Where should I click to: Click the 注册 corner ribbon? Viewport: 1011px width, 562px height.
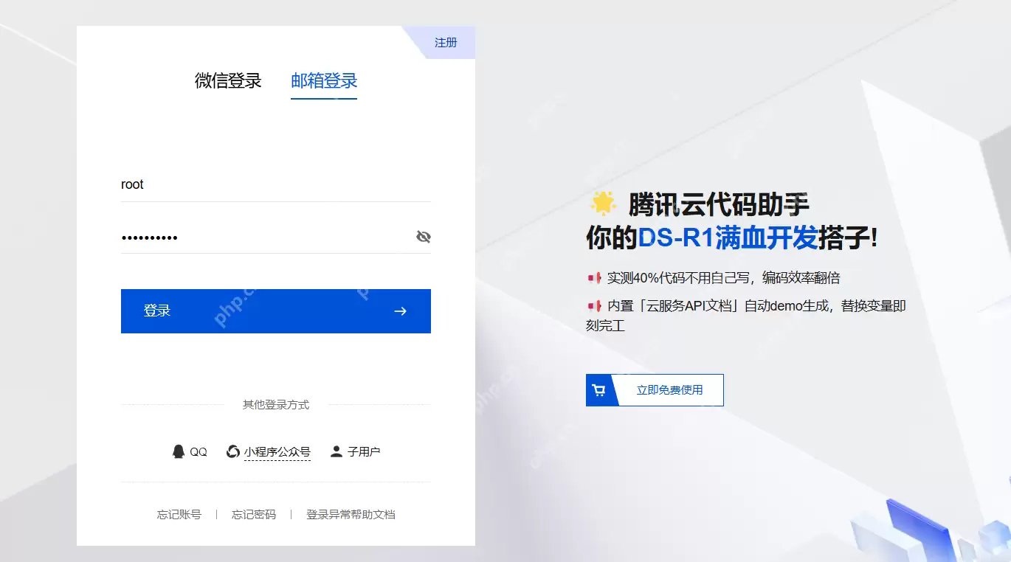pyautogui.click(x=446, y=42)
